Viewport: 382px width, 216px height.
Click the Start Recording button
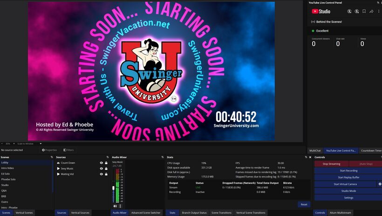[x=348, y=171]
